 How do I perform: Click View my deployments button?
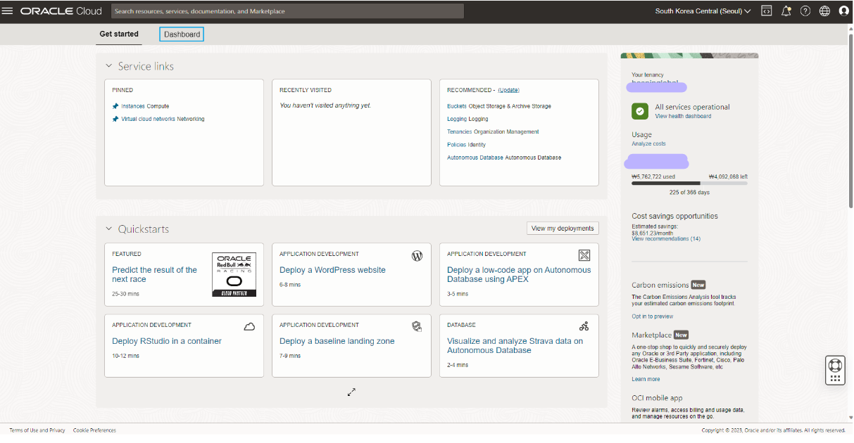(563, 228)
